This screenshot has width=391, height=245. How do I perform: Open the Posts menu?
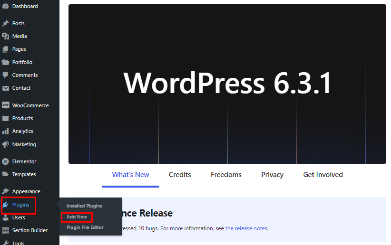click(18, 23)
